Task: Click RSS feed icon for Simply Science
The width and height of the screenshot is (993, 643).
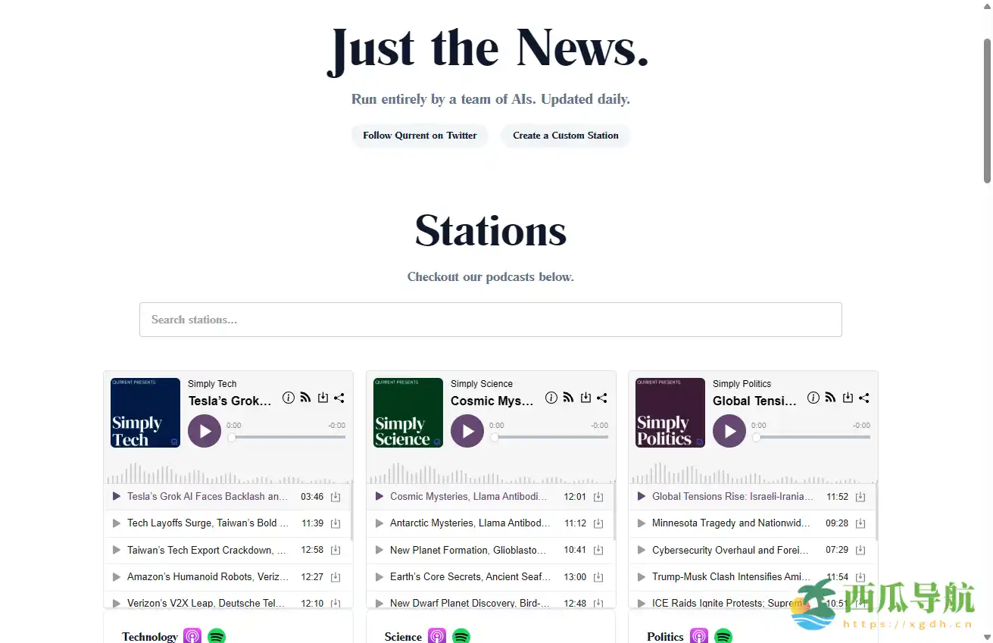Action: 568,398
